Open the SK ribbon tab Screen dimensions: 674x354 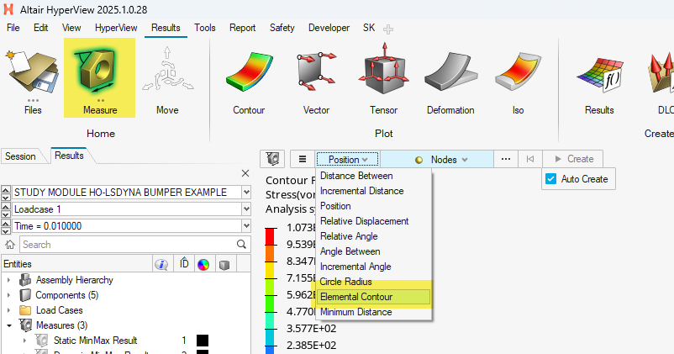click(x=369, y=28)
